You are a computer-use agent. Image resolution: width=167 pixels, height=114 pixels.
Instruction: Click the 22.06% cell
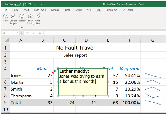coord(130,82)
